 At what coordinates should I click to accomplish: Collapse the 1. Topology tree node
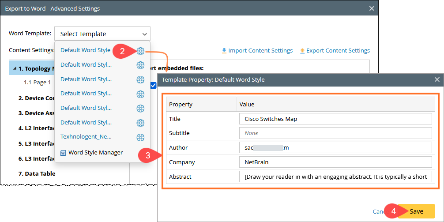[15, 69]
